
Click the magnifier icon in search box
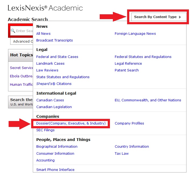[13, 31]
